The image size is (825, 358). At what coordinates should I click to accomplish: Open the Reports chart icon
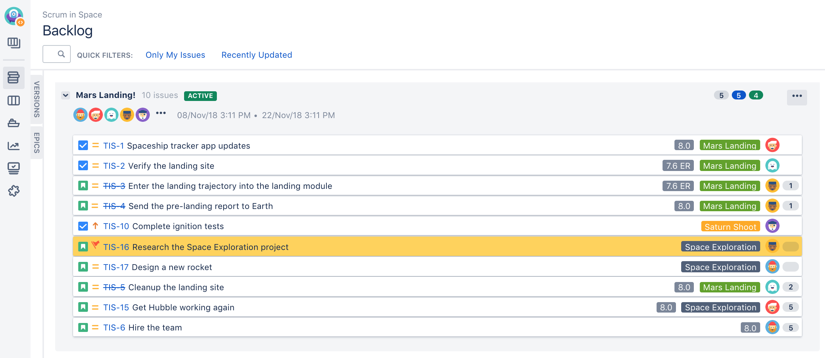13,146
